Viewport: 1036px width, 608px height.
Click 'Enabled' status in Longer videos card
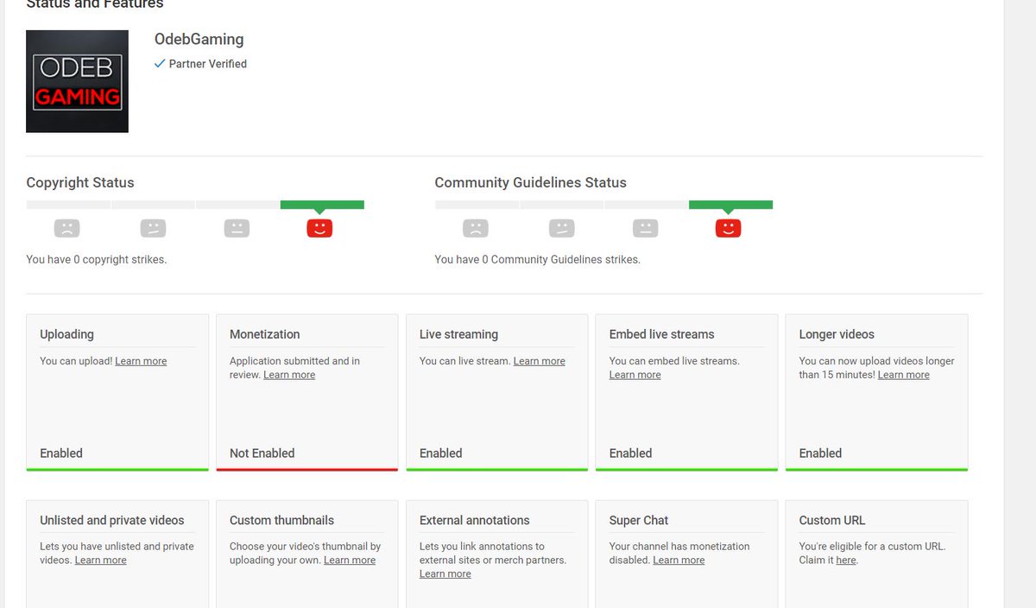(820, 453)
